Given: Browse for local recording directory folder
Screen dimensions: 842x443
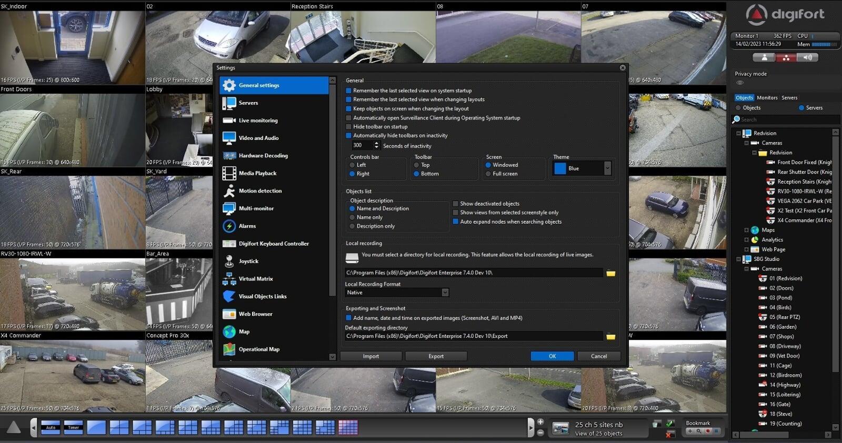Looking at the screenshot, I should 610,273.
